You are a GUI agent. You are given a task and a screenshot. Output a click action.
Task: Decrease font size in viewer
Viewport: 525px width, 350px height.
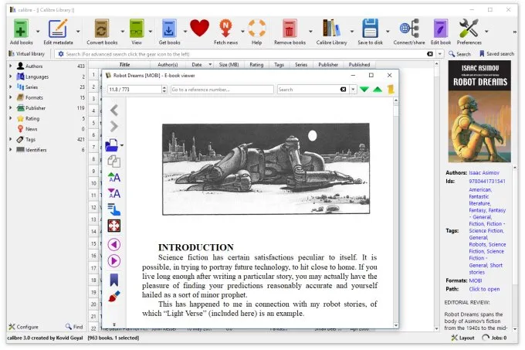(x=113, y=193)
